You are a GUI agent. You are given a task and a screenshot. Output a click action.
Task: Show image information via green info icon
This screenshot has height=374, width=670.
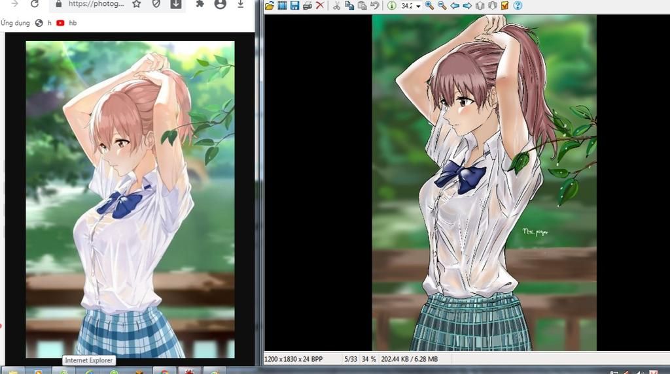[x=391, y=5]
